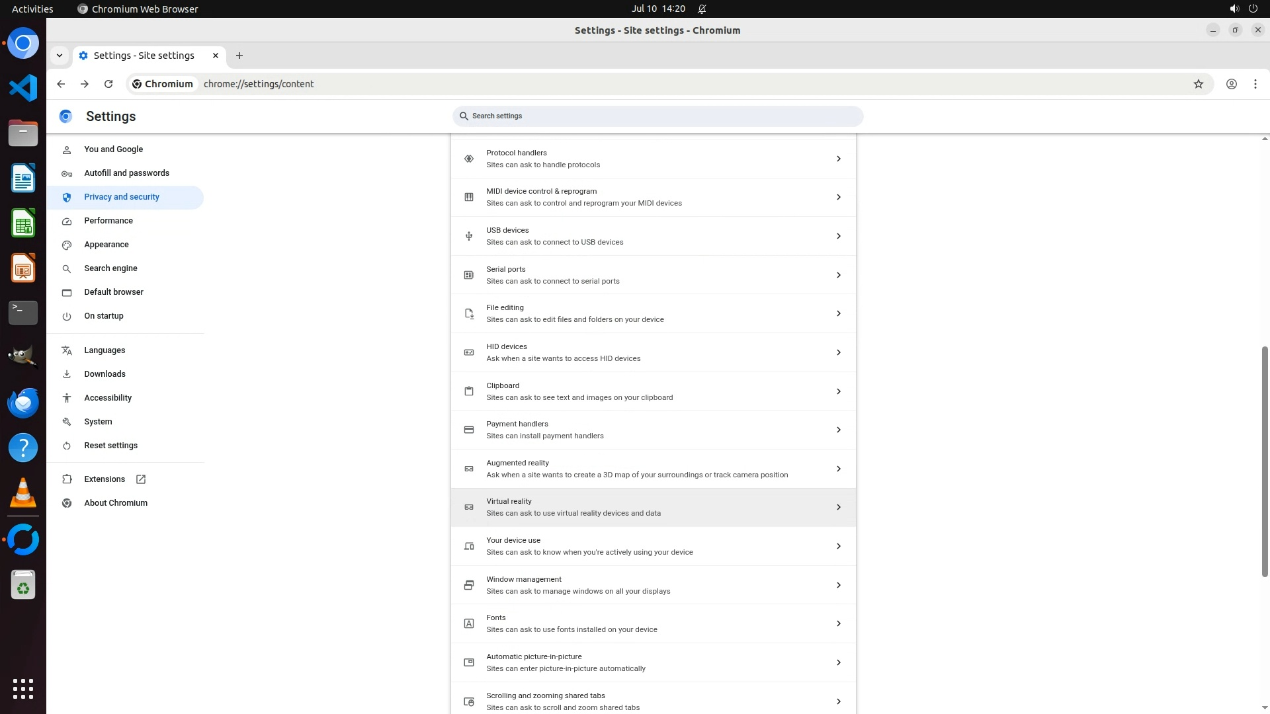1270x714 pixels.
Task: Open Downloads settings section
Action: click(105, 374)
